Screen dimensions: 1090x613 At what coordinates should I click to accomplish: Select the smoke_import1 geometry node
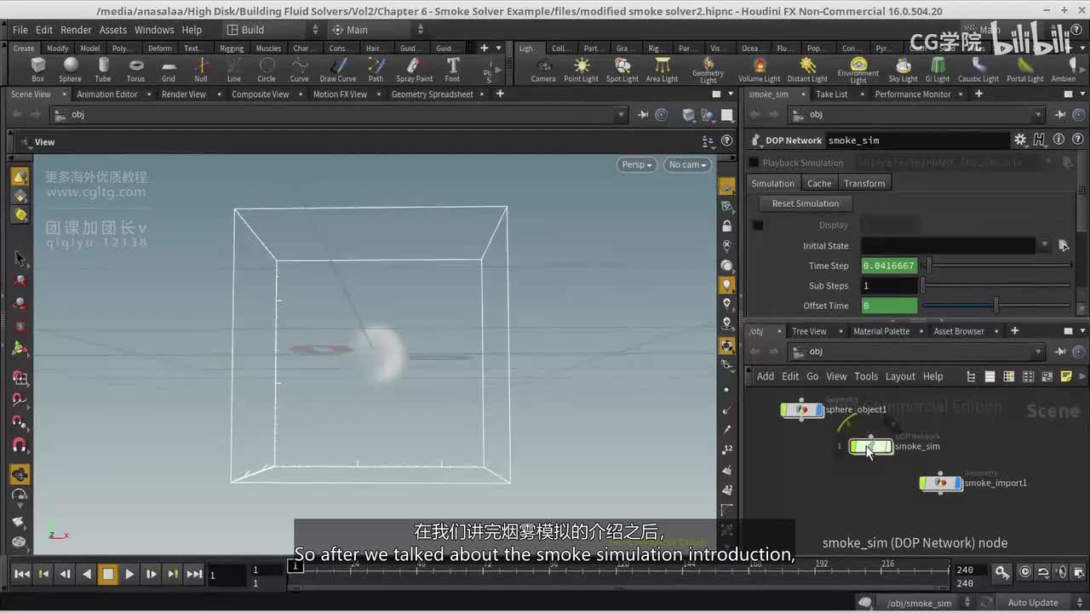click(941, 484)
